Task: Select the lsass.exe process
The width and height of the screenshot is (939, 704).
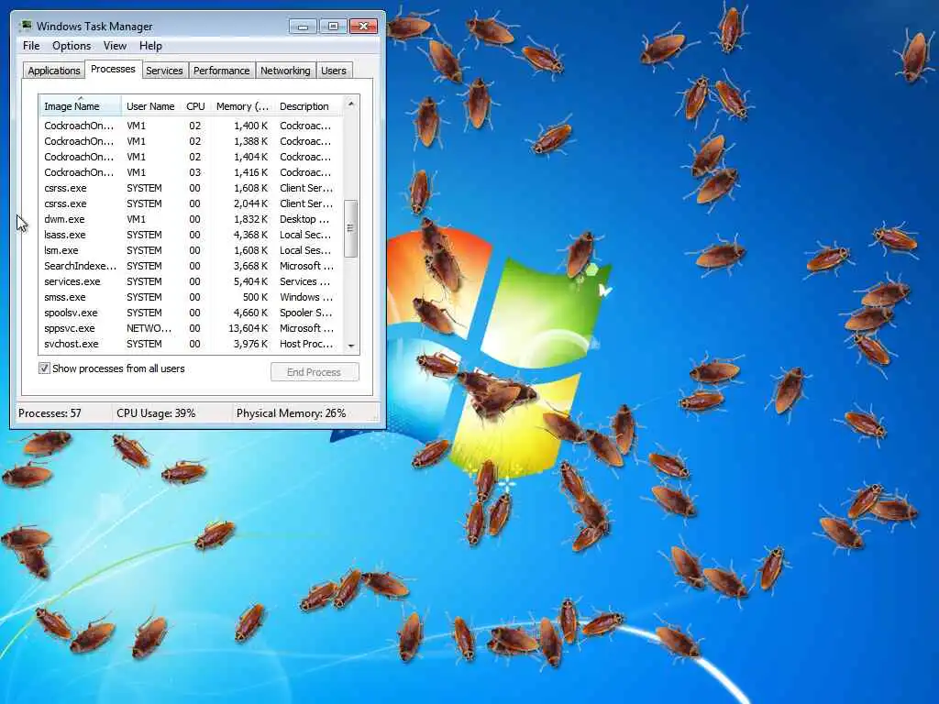Action: click(192, 235)
